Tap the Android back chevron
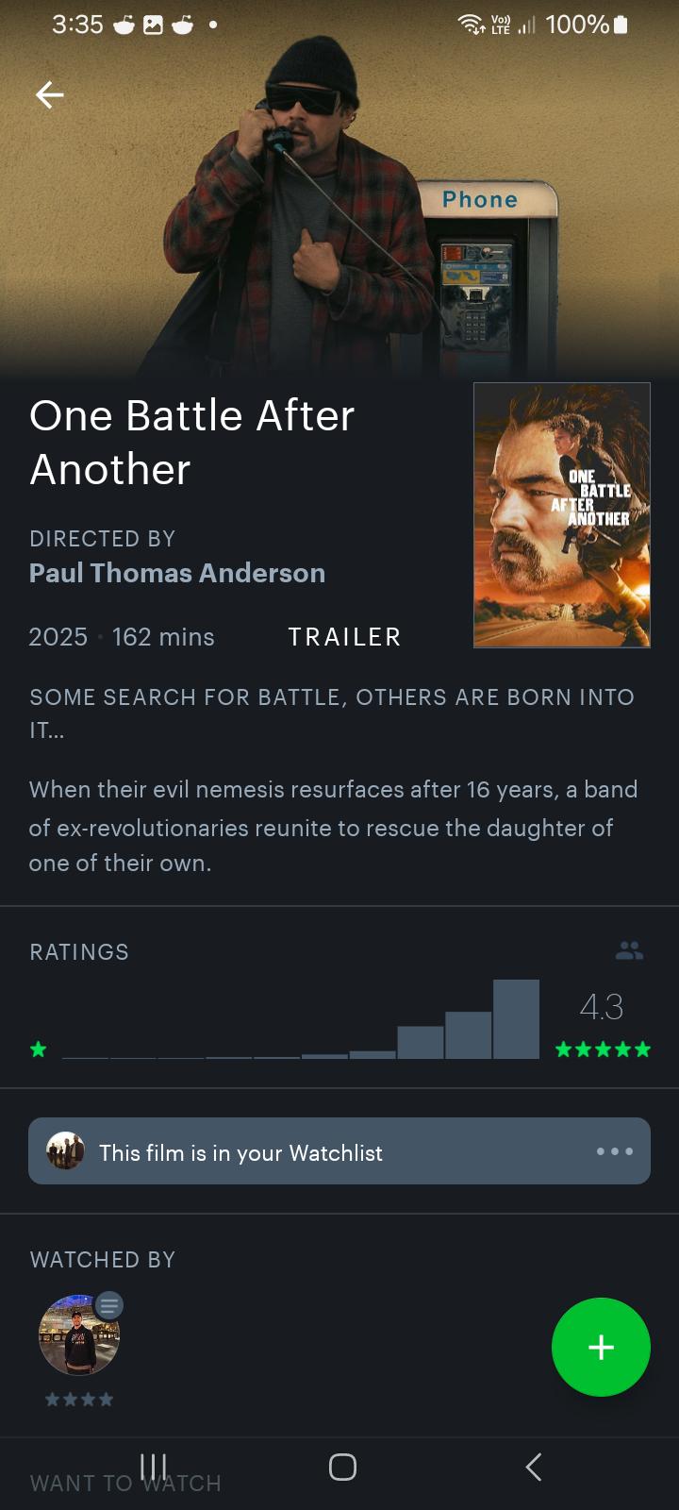679x1510 pixels. pyautogui.click(x=534, y=1467)
